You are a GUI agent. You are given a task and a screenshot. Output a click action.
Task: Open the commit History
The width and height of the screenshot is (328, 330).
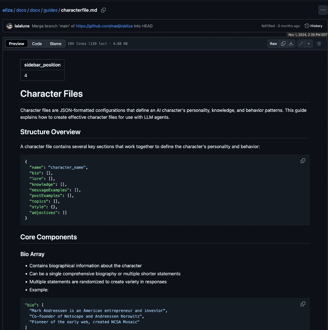pyautogui.click(x=313, y=26)
